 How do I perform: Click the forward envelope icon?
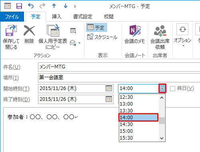73,43
